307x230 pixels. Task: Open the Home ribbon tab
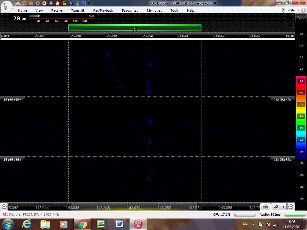pyautogui.click(x=22, y=10)
